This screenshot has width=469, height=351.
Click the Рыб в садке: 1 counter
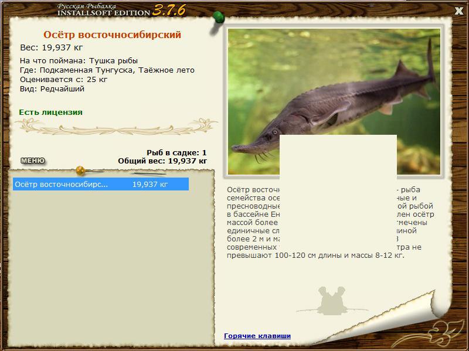pos(176,153)
